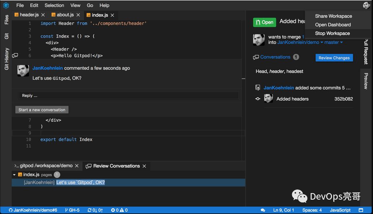The height and width of the screenshot is (214, 373).
Task: Click the commit hash 352b082
Action: point(343,99)
